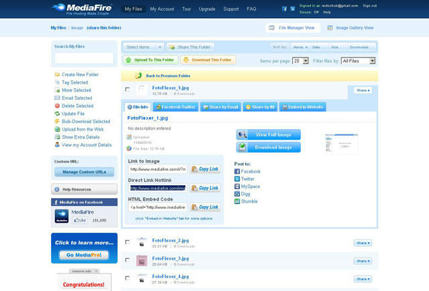Click the View Full Image button
429x291 pixels.
pyautogui.click(x=268, y=134)
